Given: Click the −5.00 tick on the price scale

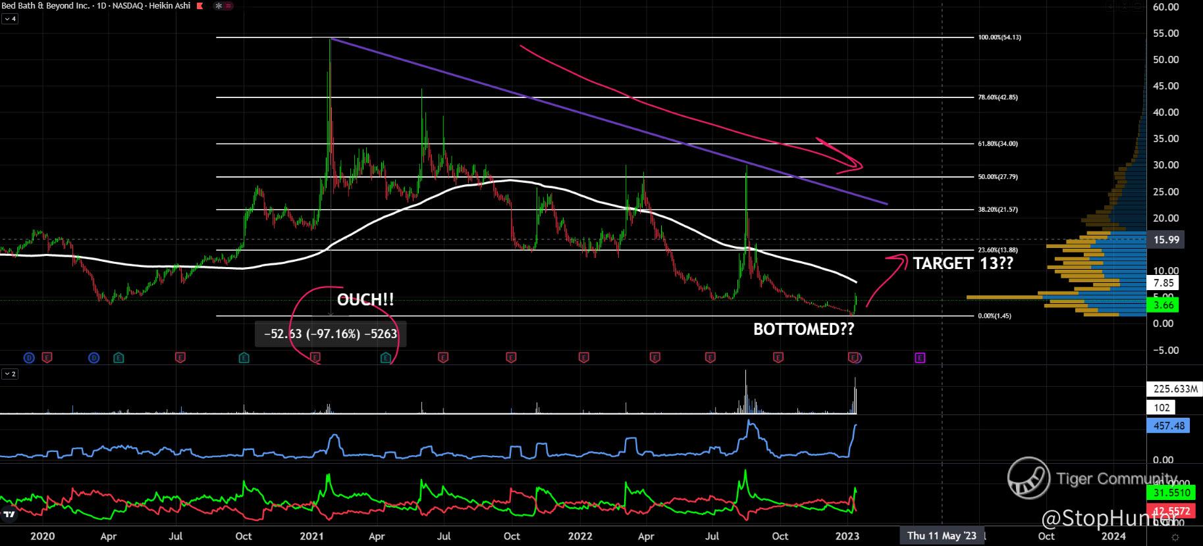Looking at the screenshot, I should pyautogui.click(x=1165, y=350).
